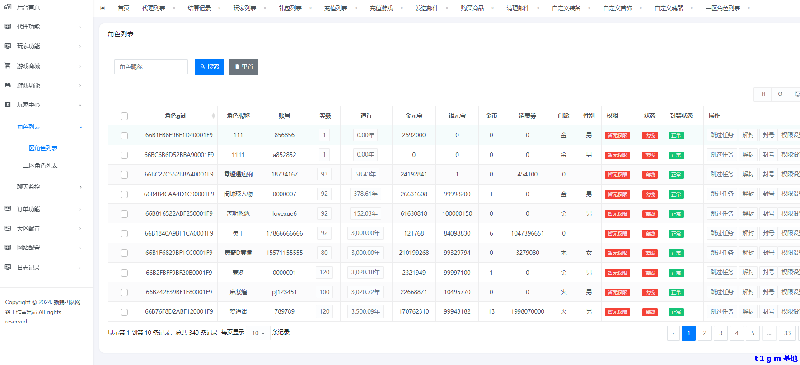Click 跳过任务 for account 856856
This screenshot has width=800, height=365.
pyautogui.click(x=722, y=135)
